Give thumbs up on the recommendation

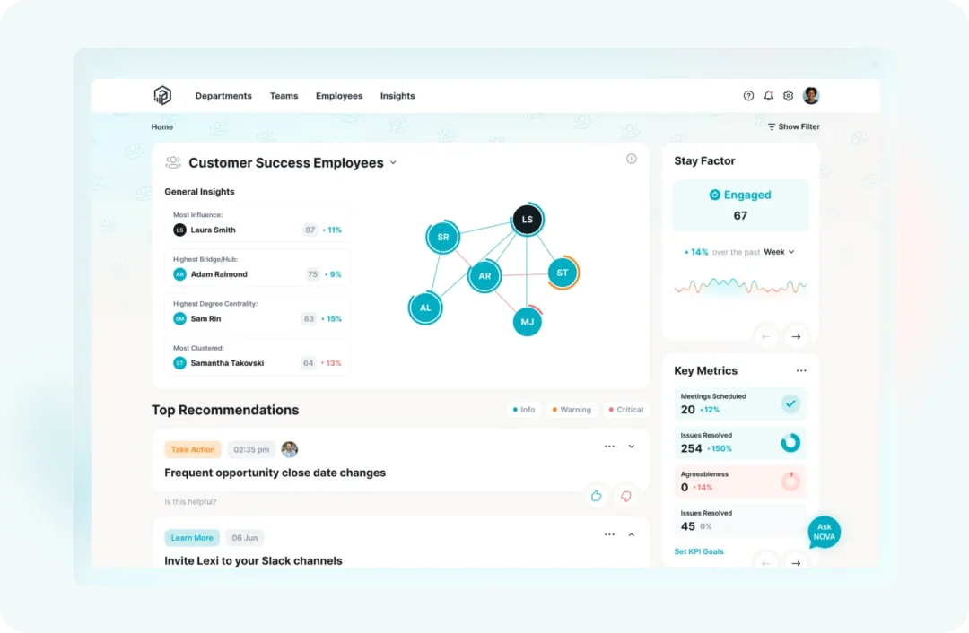[597, 496]
